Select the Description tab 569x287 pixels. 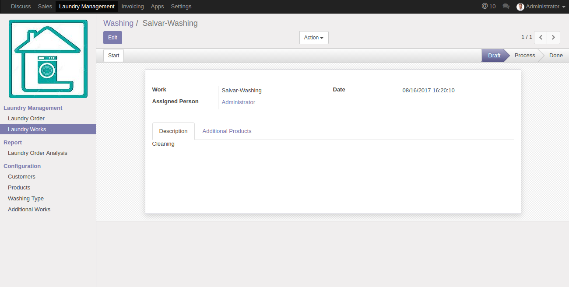[173, 131]
